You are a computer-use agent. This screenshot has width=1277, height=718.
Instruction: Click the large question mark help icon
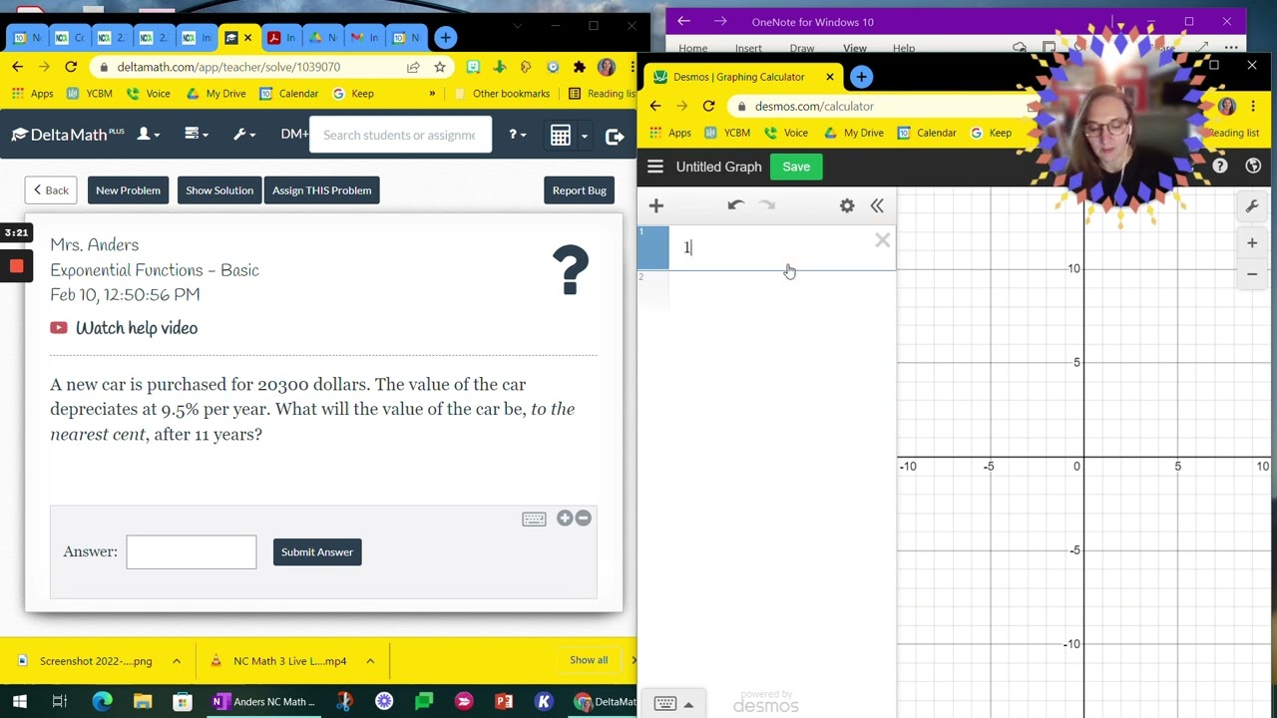(571, 270)
